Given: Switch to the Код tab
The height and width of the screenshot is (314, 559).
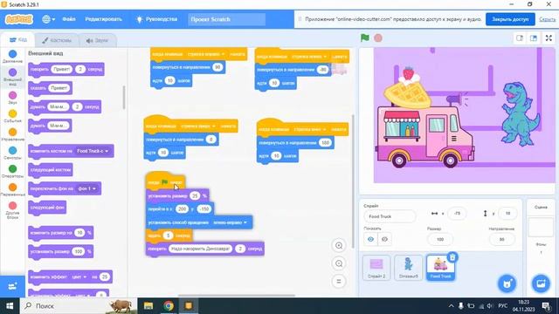Looking at the screenshot, I should tap(17, 40).
